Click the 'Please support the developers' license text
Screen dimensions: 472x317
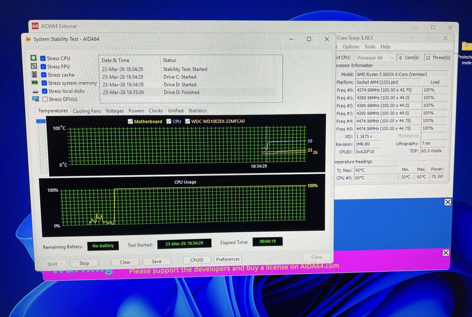[234, 268]
